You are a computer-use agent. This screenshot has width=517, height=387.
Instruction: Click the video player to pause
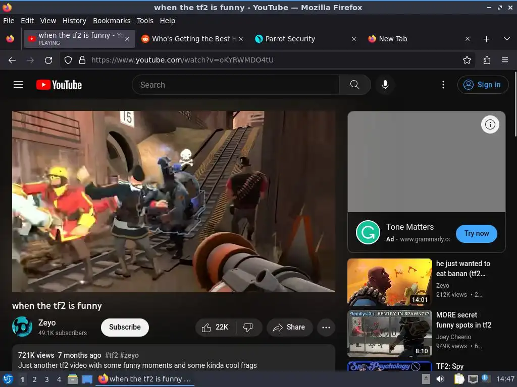pos(174,202)
